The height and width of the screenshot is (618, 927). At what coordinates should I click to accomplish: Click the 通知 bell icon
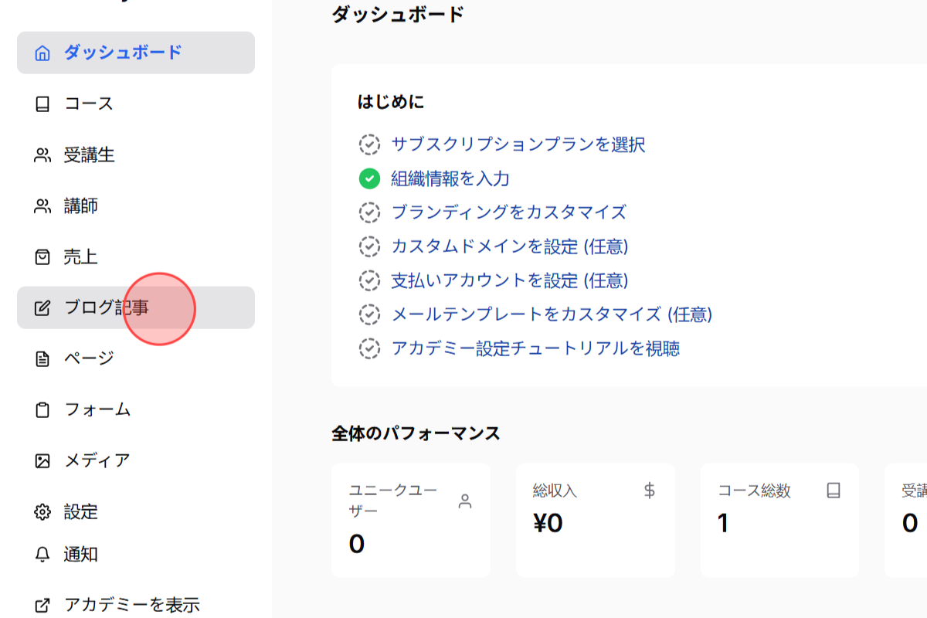click(42, 554)
